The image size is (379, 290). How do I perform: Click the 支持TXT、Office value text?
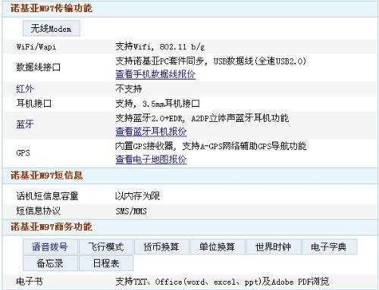[x=222, y=281]
